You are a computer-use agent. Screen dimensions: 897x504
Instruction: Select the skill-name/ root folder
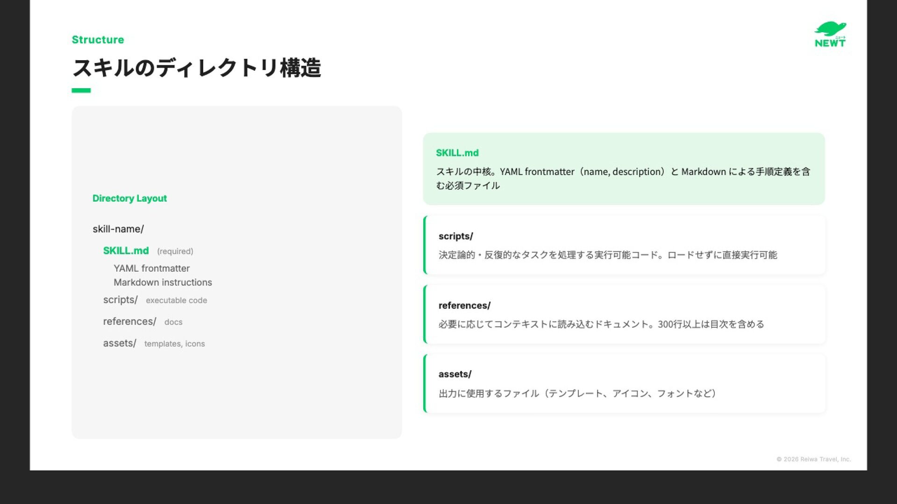pyautogui.click(x=118, y=229)
